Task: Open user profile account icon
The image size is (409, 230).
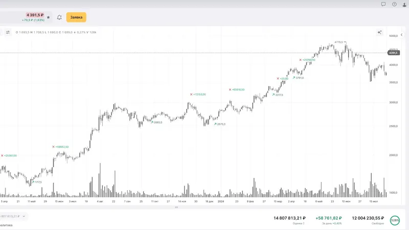Action: click(404, 4)
